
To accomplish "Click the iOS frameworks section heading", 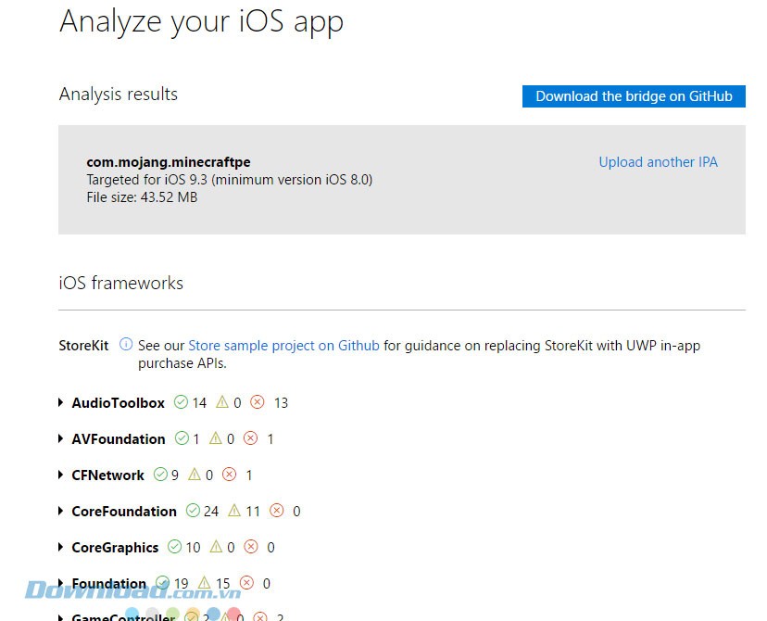I will (121, 283).
